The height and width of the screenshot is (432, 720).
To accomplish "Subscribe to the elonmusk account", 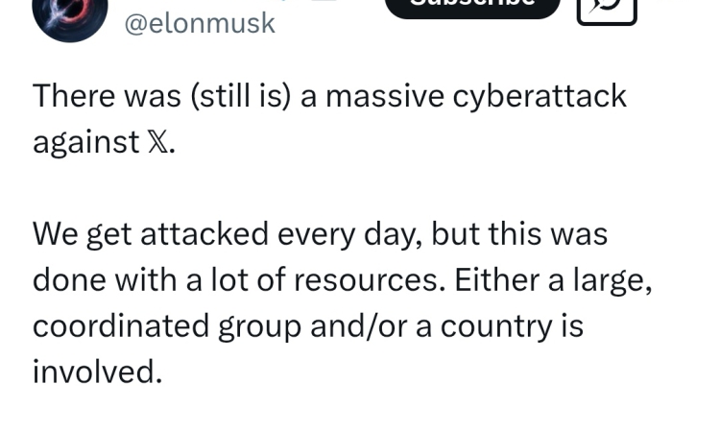I will click(x=472, y=7).
